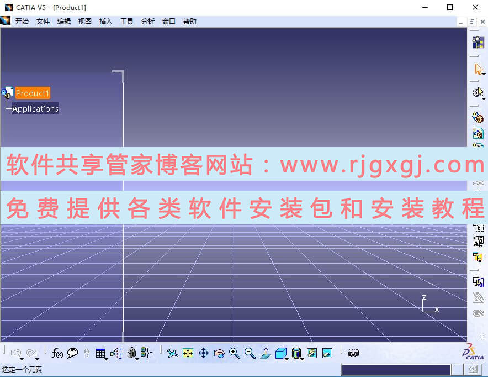Open the Formula f(x) tool

57,353
